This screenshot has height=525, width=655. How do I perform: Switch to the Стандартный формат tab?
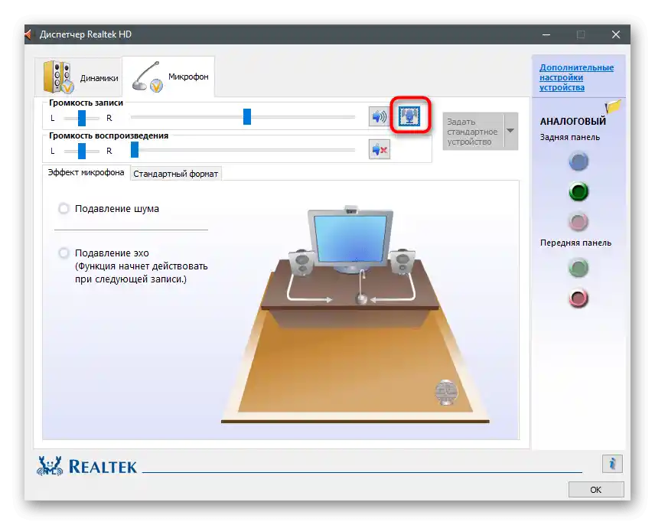point(175,174)
